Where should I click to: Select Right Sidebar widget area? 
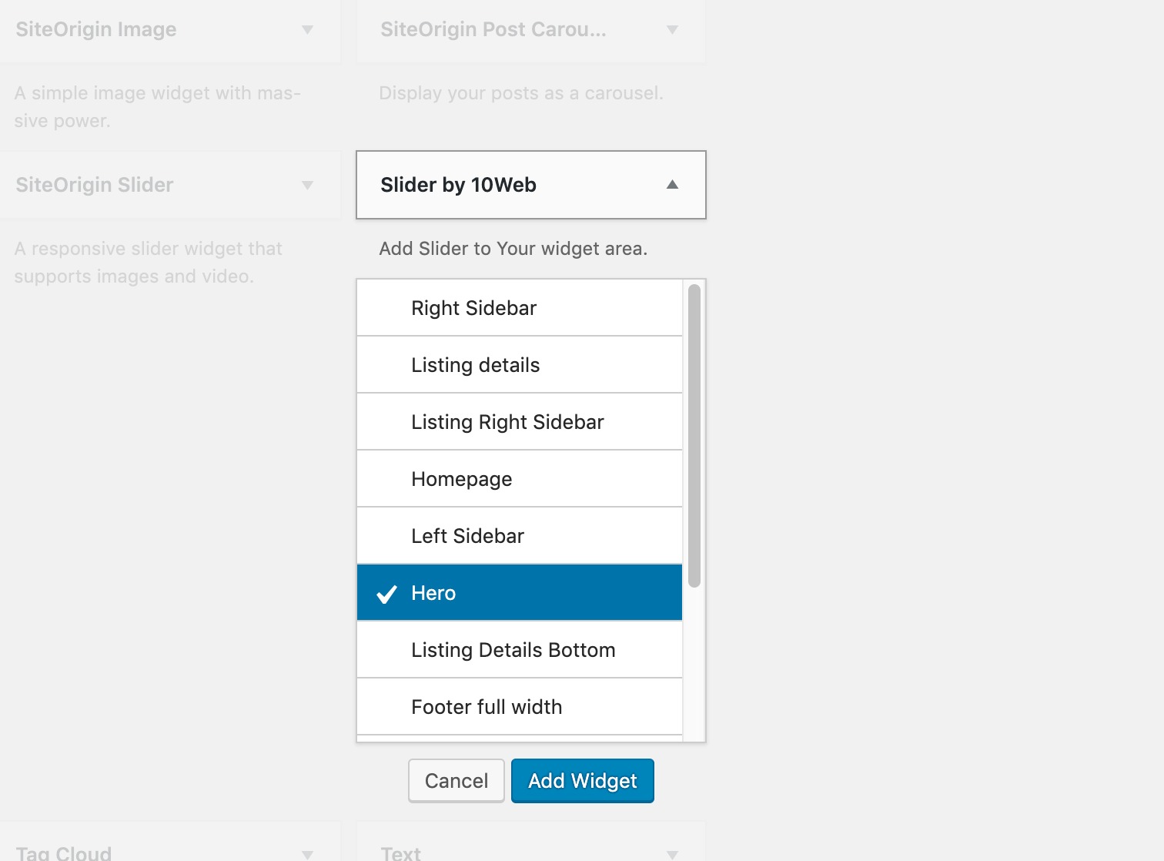tap(520, 308)
